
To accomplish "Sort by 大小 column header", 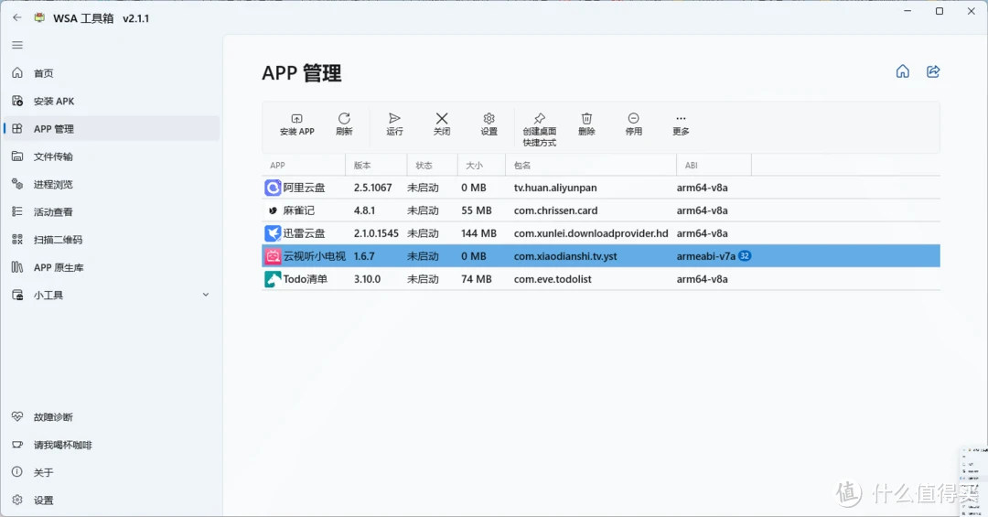I will (481, 166).
